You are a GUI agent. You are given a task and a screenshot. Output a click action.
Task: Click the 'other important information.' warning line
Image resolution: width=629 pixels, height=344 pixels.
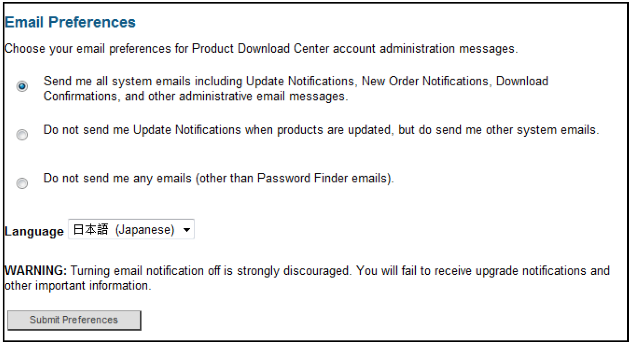77,286
